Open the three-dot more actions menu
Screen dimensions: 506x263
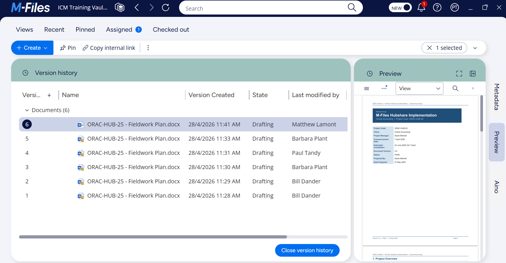[148, 48]
